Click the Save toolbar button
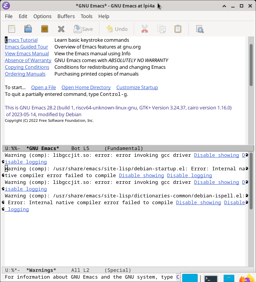This screenshot has width=256, height=282. pos(83,29)
